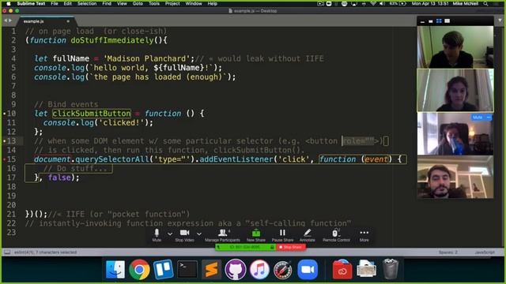The image size is (506, 284).
Task: Click 'Madison Planchard' string on line 4
Action: click(146, 58)
